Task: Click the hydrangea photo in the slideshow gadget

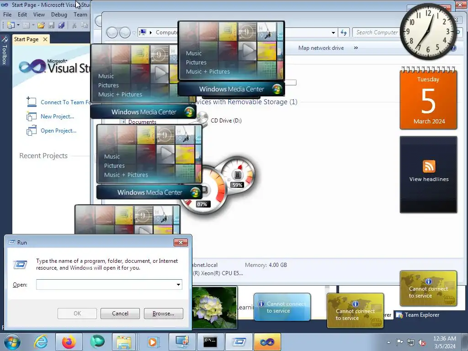Action: click(x=215, y=308)
